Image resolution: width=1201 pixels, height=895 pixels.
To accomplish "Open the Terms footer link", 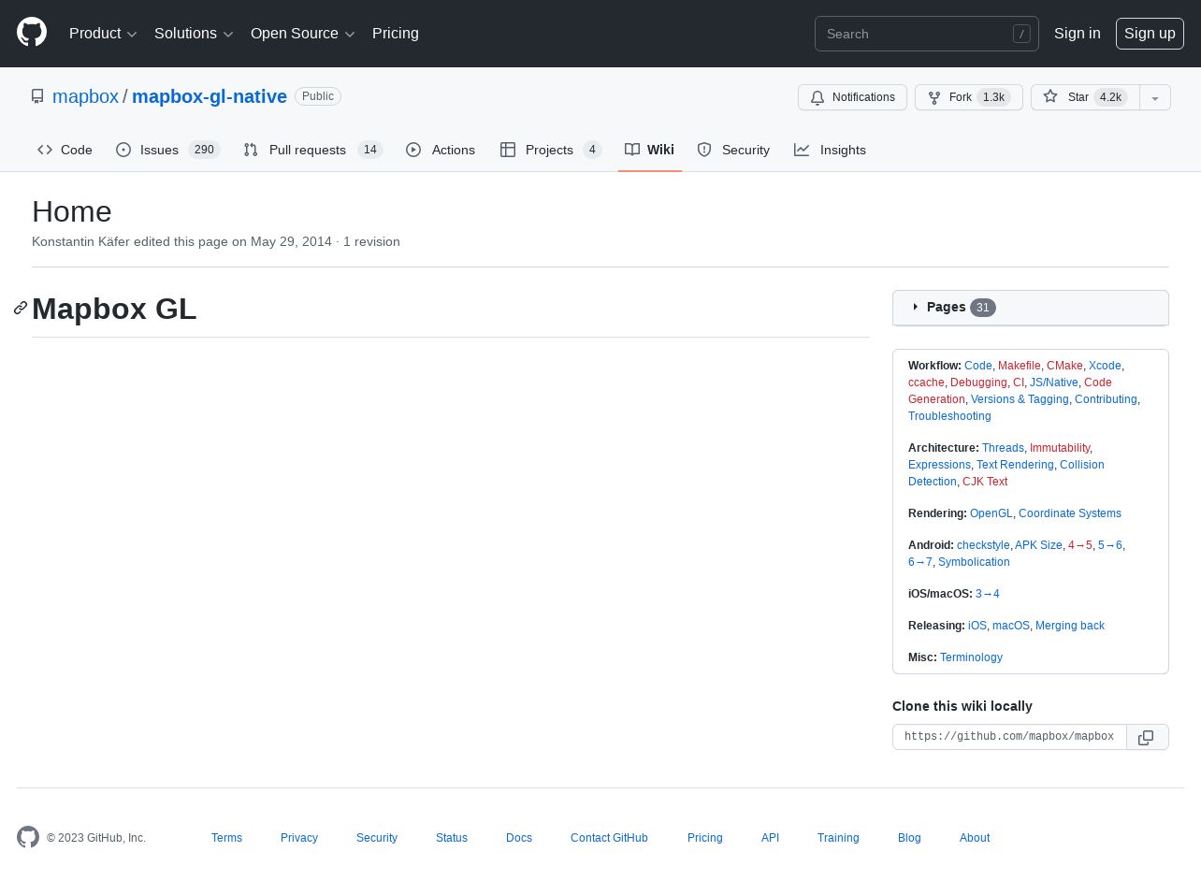I will coord(226,838).
